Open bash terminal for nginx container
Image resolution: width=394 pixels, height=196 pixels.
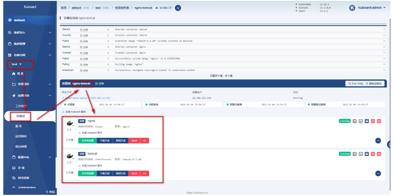pyautogui.click(x=134, y=140)
